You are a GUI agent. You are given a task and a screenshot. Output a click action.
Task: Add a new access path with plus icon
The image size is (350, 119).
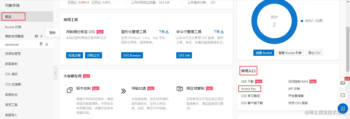pyautogui.click(x=42, y=36)
